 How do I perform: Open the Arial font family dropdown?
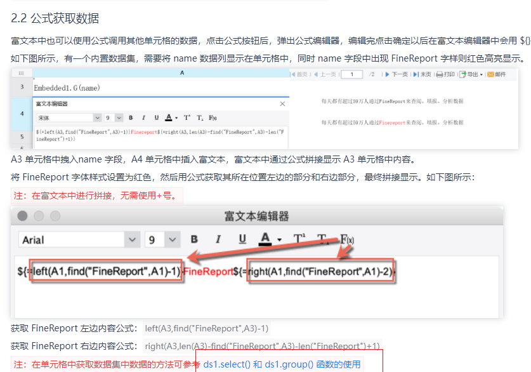(132, 240)
